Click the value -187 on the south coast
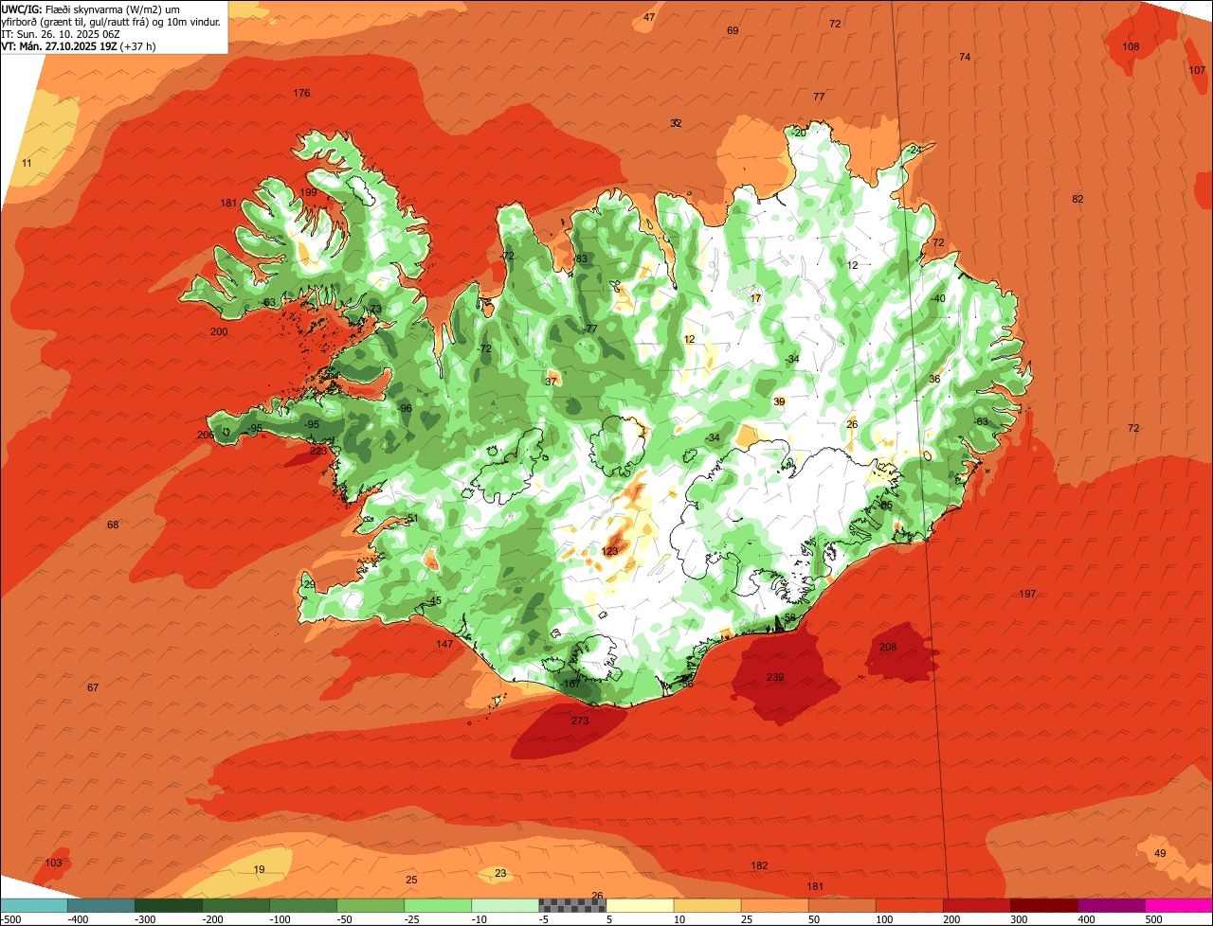The height and width of the screenshot is (926, 1213). pos(570,684)
